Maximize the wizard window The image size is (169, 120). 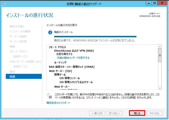coord(155,3)
